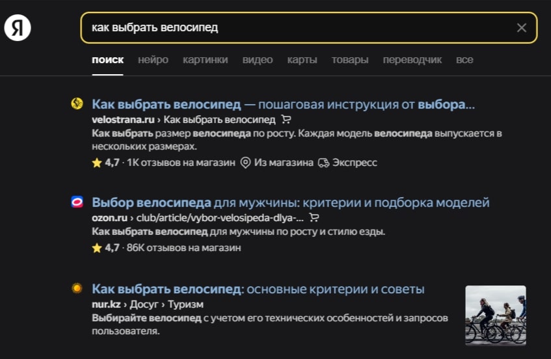The height and width of the screenshot is (359, 551).
Task: Select the карты tab
Action: [x=302, y=60]
